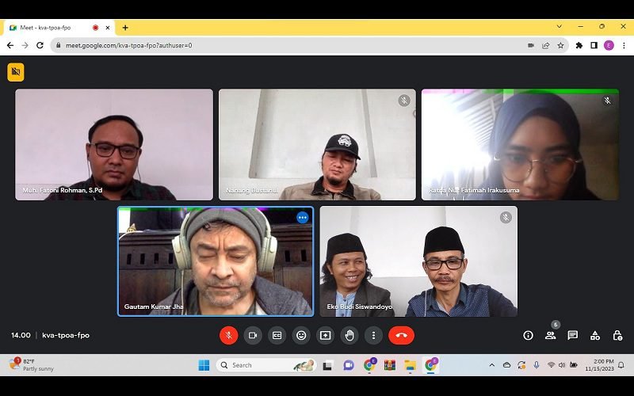Turn on captions with CC button
Screen dimensions: 634x396
click(x=277, y=335)
